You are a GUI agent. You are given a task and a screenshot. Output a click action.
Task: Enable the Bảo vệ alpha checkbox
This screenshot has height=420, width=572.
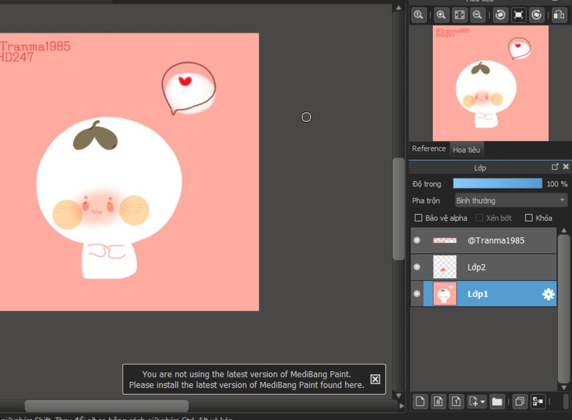(418, 218)
